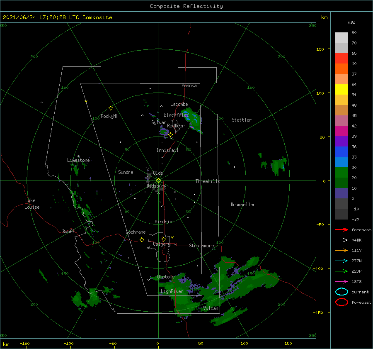Click the Composite_Reflectivity title

186,6
